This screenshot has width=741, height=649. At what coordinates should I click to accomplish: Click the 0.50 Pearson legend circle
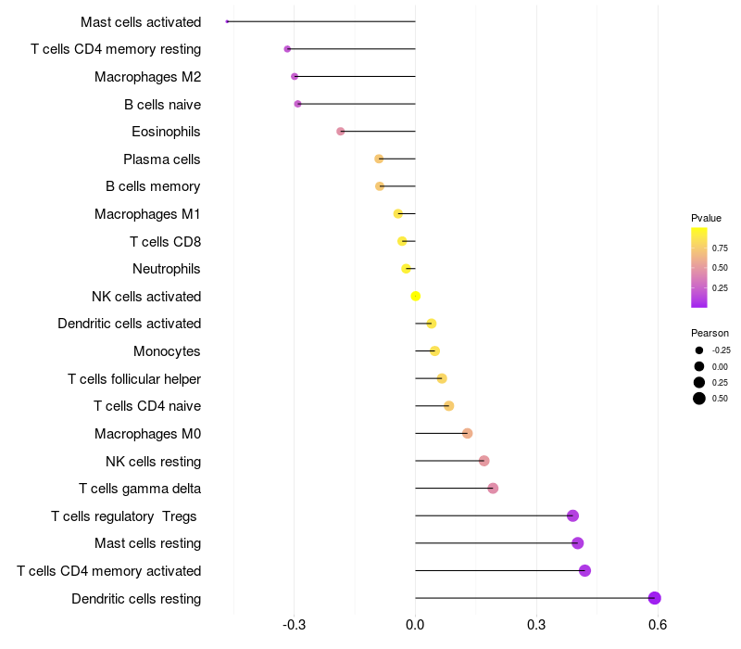(698, 399)
